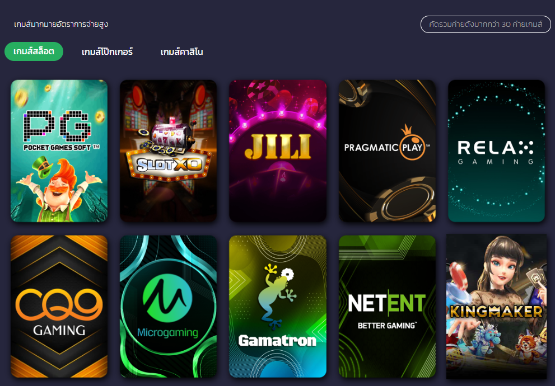Open the Microgaming provider card
This screenshot has width=555, height=386.
pyautogui.click(x=169, y=307)
